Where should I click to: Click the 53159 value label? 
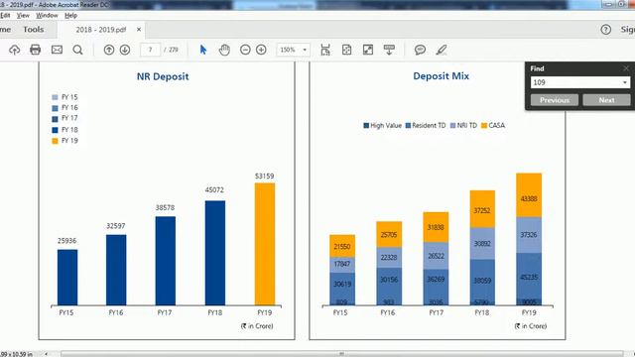point(265,177)
